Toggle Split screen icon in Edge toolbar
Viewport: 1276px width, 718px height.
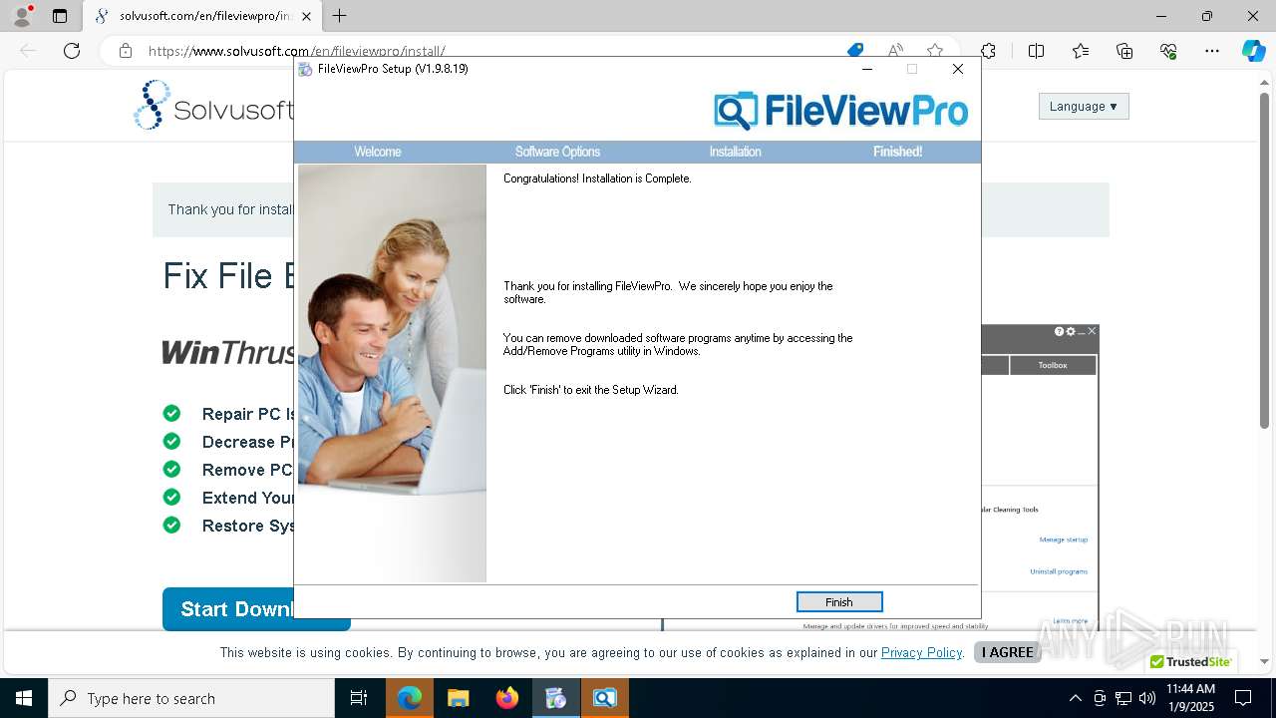1036,51
